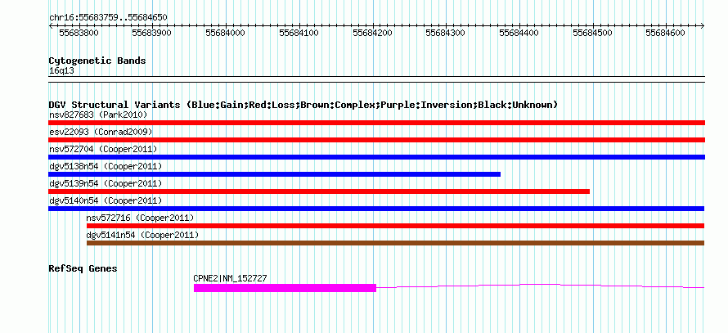This screenshot has height=333, width=728.
Task: Click the nsv827683 (Park2010) red loss bar
Action: (x=376, y=123)
